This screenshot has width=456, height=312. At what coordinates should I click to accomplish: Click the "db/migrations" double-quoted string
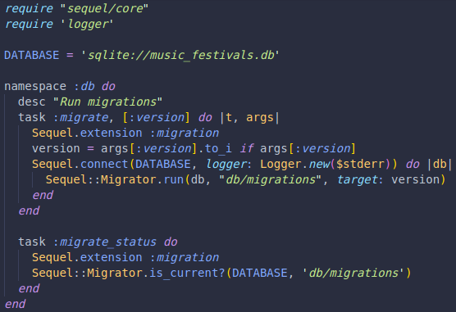coord(270,179)
